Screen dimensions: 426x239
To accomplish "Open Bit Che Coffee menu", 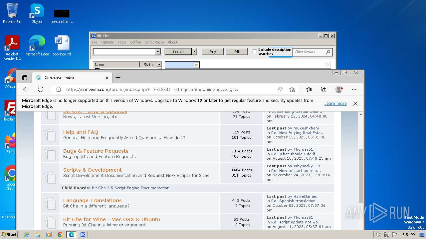I will pos(135,42).
